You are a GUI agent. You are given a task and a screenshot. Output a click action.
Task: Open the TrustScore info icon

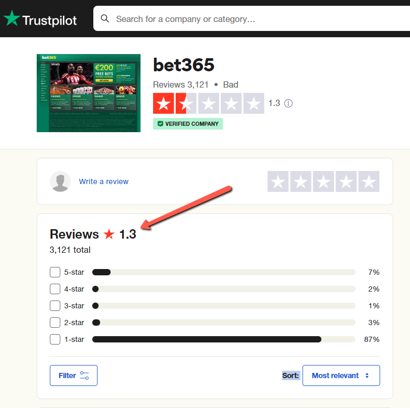tap(288, 103)
